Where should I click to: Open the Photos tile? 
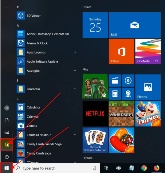[148, 87]
